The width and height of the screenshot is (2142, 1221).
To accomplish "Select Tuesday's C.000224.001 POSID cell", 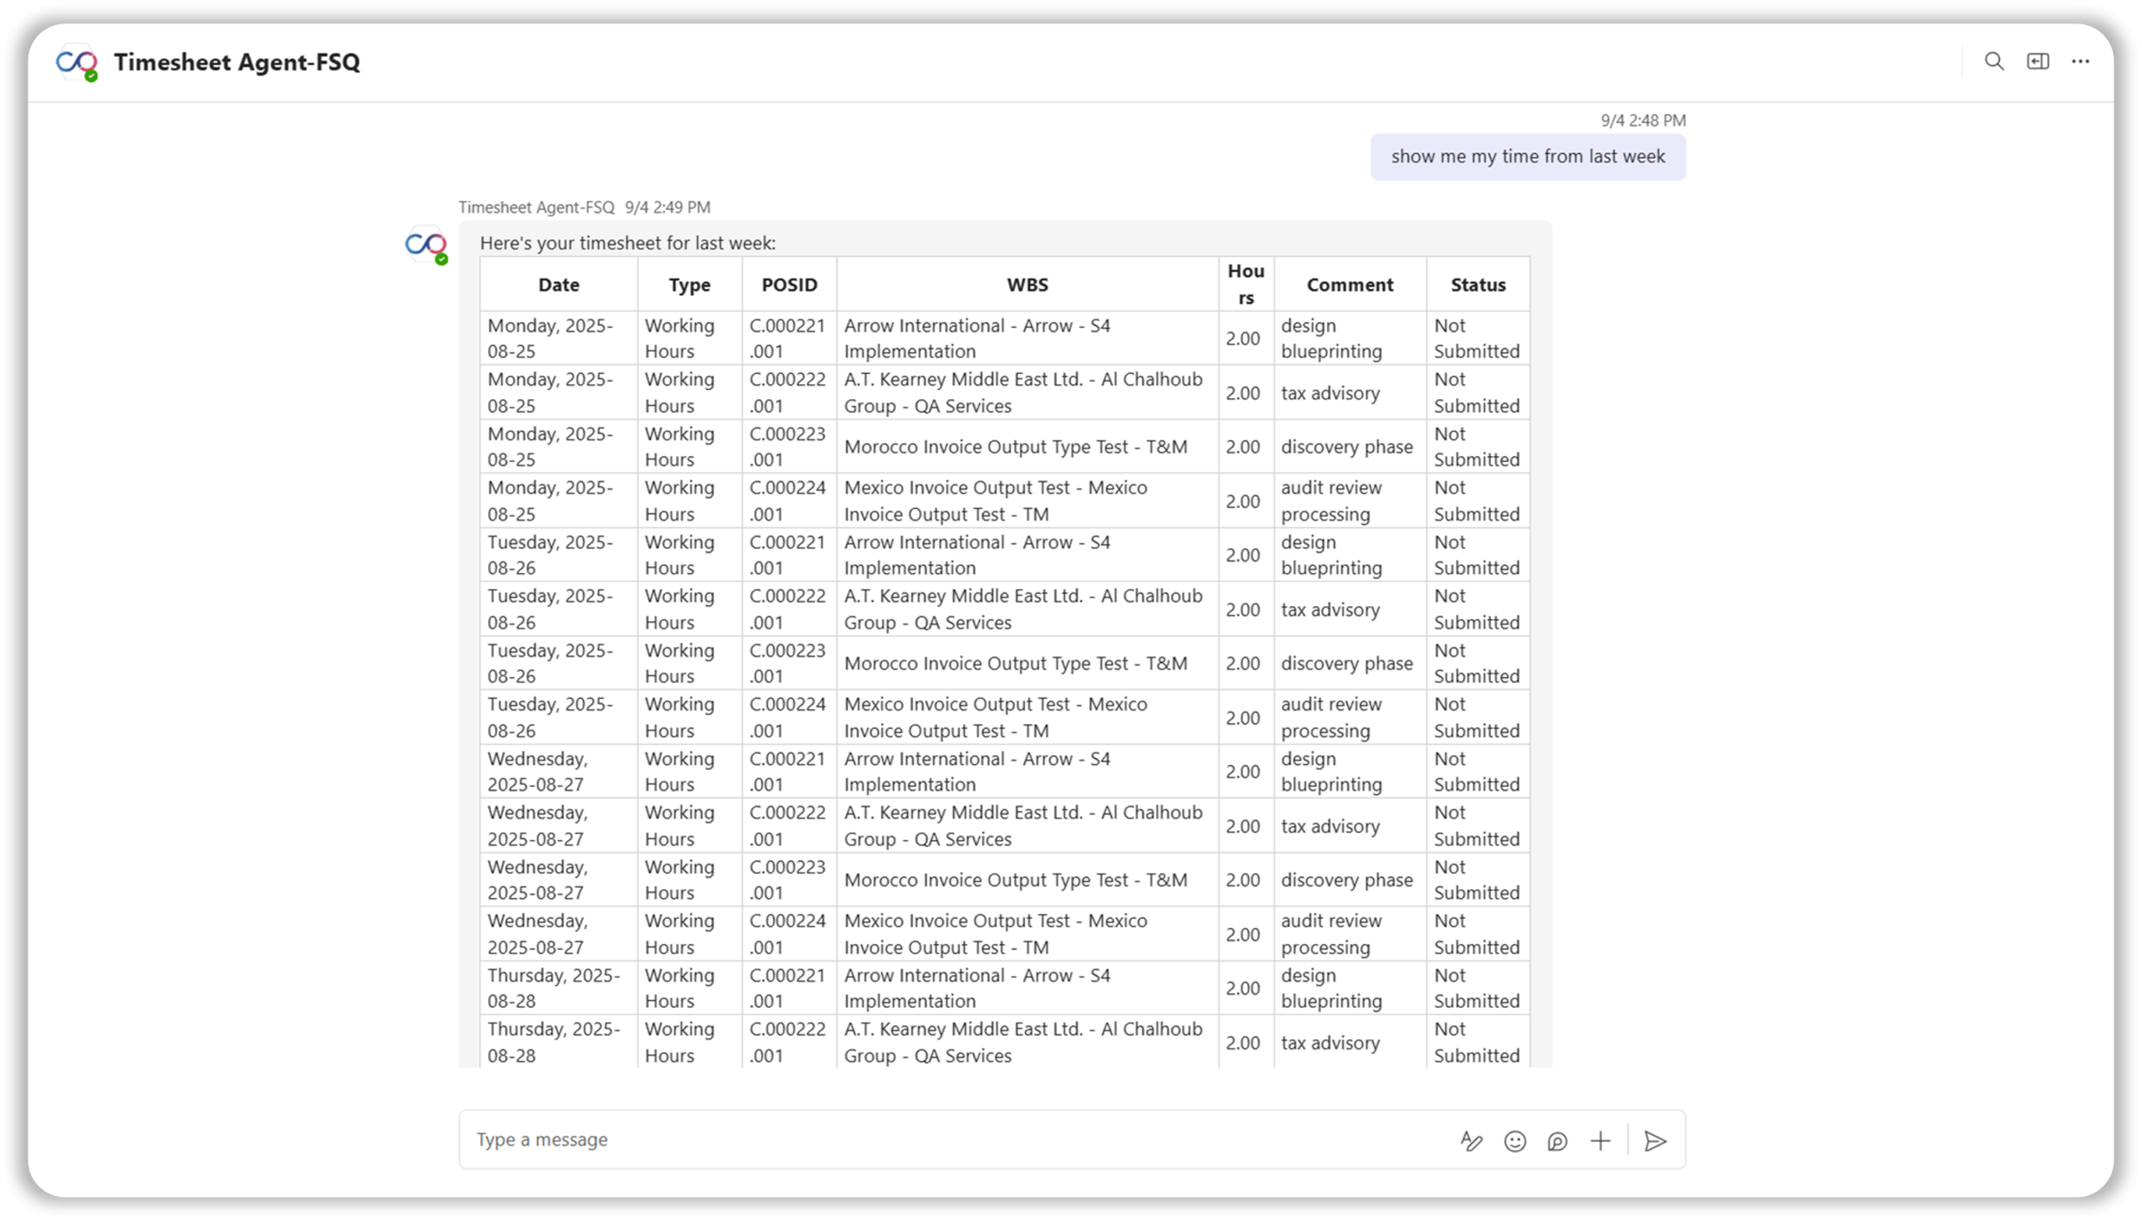I will [789, 717].
